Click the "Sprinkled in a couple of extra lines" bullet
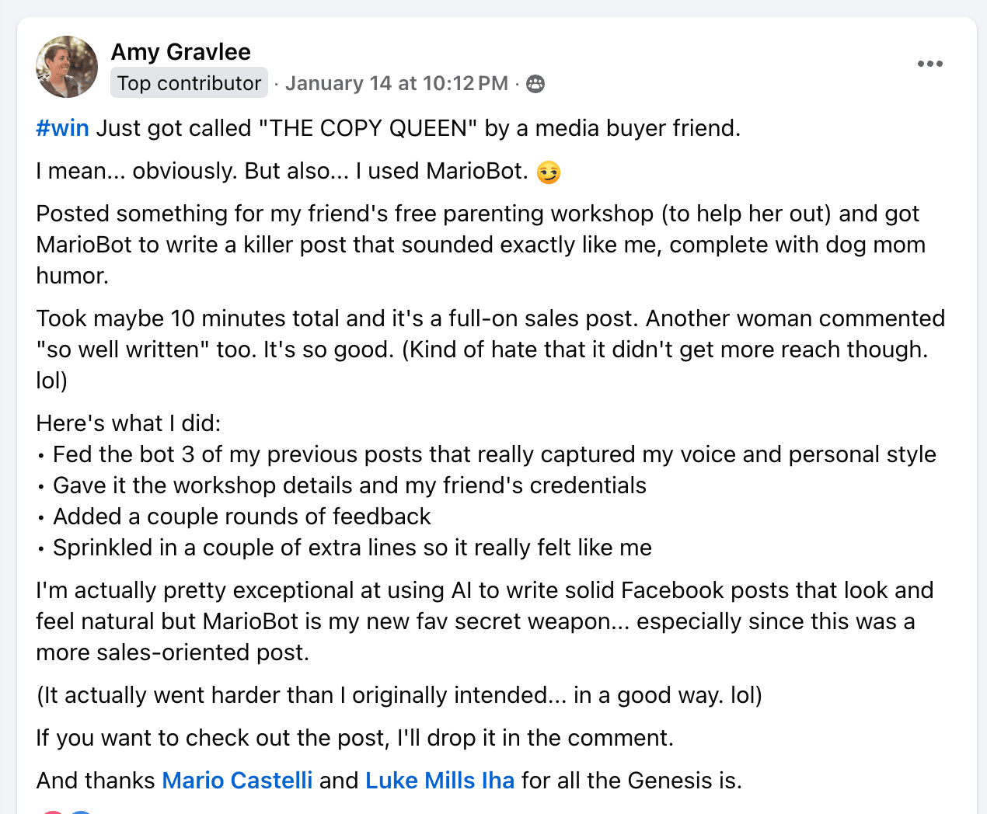This screenshot has width=987, height=814. tap(352, 548)
